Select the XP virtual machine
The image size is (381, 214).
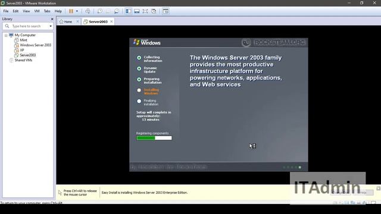click(x=22, y=50)
